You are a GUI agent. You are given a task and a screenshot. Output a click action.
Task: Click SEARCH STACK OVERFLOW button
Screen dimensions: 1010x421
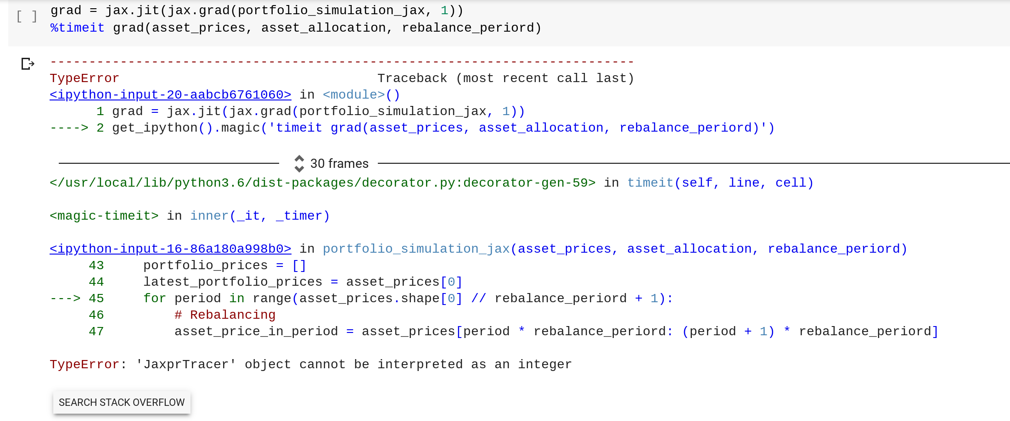[121, 402]
